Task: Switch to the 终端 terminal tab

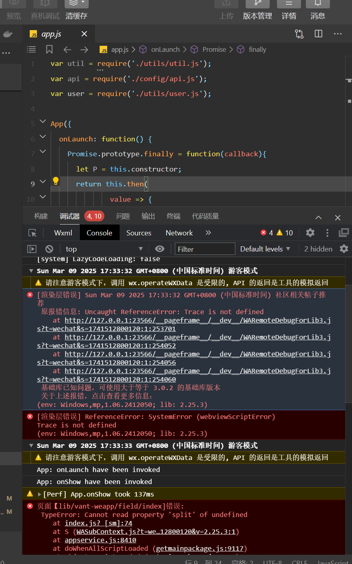Action: (173, 216)
